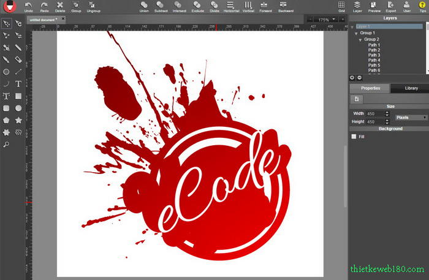This screenshot has width=429, height=280.
Task: Click the Ungroup toolbar icon
Action: 94,6
